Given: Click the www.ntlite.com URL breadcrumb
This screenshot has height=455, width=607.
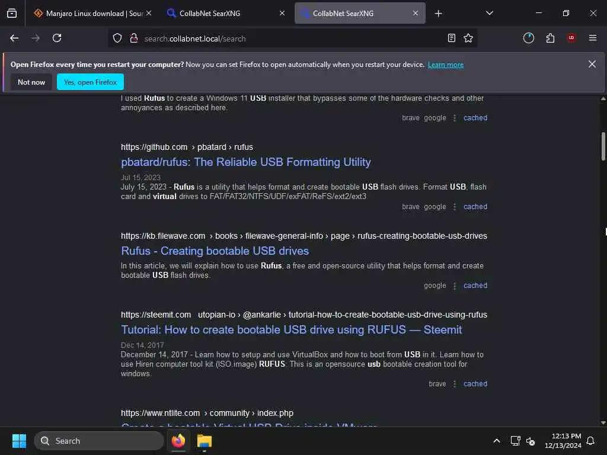Looking at the screenshot, I should click(x=207, y=413).
